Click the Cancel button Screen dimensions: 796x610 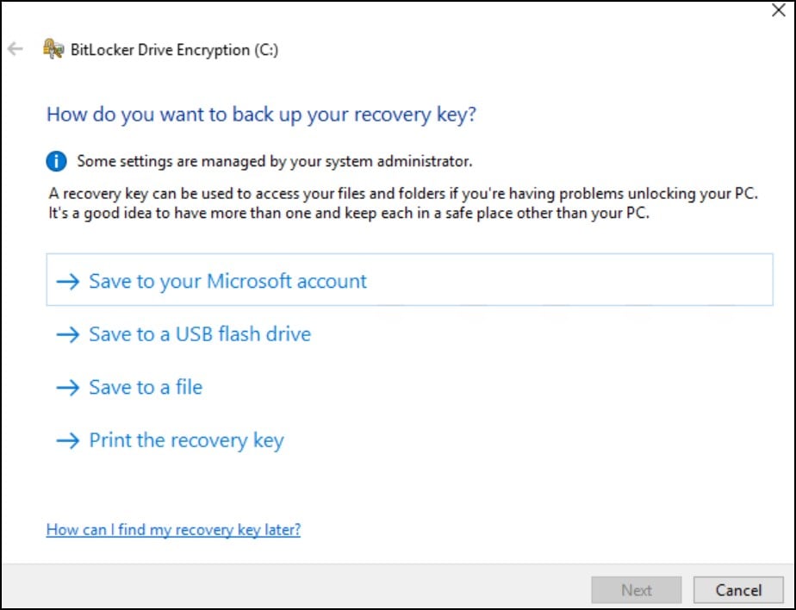click(x=738, y=589)
